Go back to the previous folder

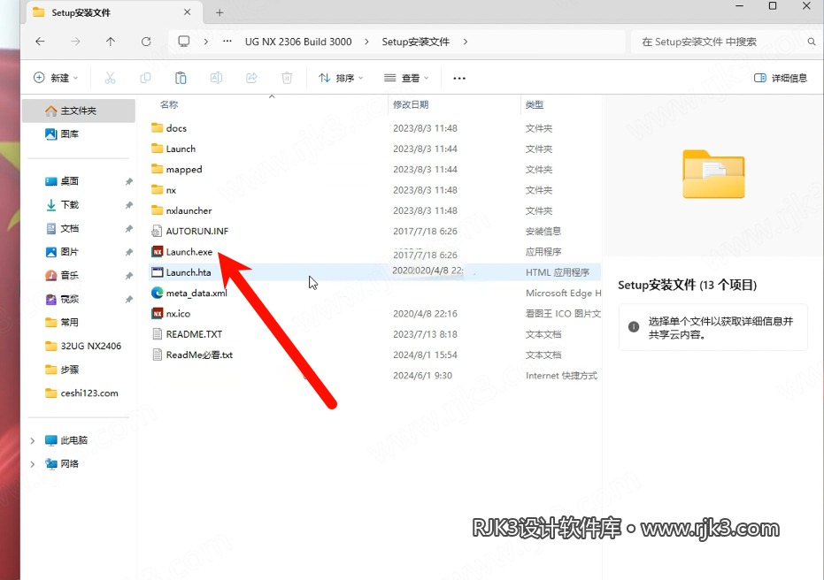point(40,42)
